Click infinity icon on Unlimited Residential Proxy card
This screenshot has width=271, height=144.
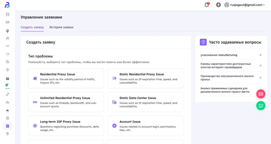[x=35, y=102]
